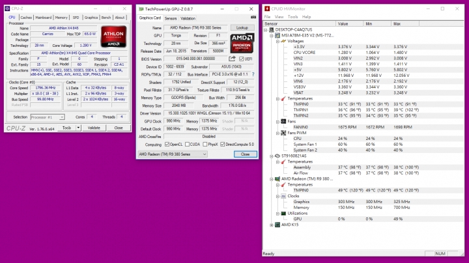Toggle the PhysX checkbox
469x263 pixels.
point(205,145)
